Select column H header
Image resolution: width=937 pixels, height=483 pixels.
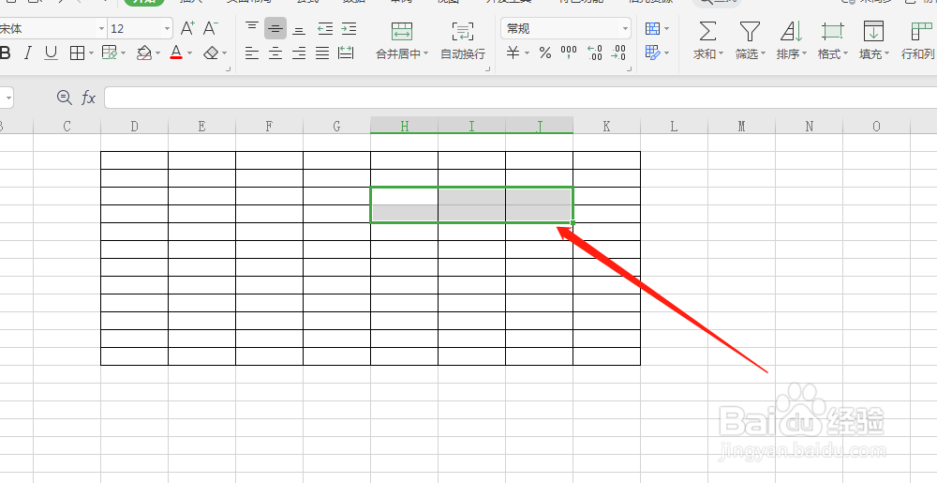tap(405, 126)
